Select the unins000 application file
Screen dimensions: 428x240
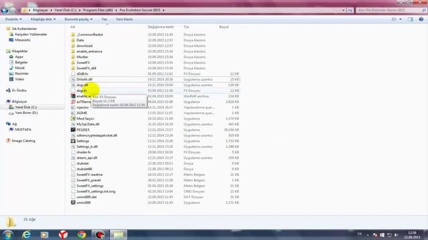[84, 203]
